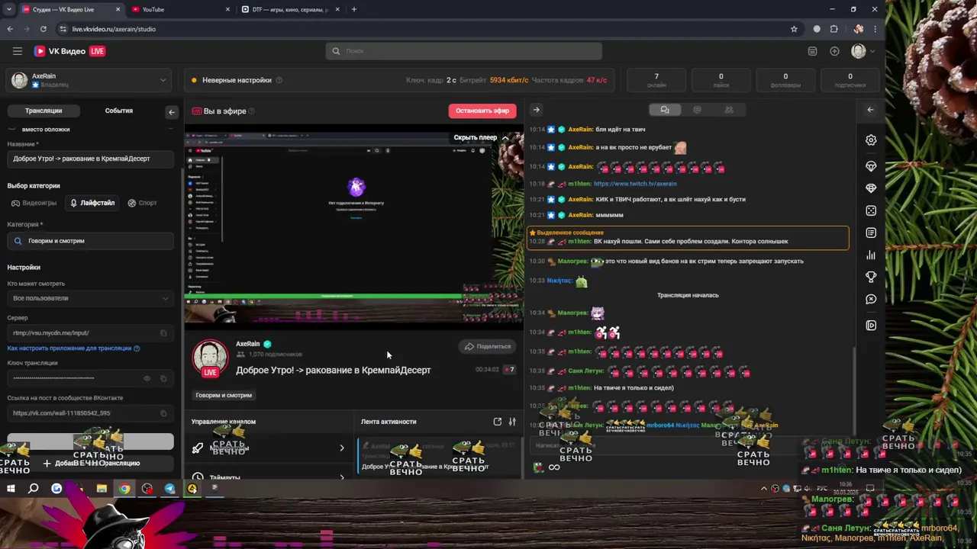Open the hamburger main menu
This screenshot has height=549, width=977.
point(17,51)
